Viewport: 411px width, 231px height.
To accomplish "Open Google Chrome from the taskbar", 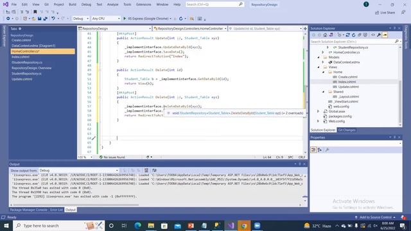I will pos(244,225).
